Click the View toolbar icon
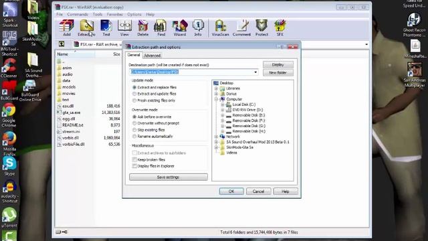The height and width of the screenshot is (241, 428). [x=124, y=28]
